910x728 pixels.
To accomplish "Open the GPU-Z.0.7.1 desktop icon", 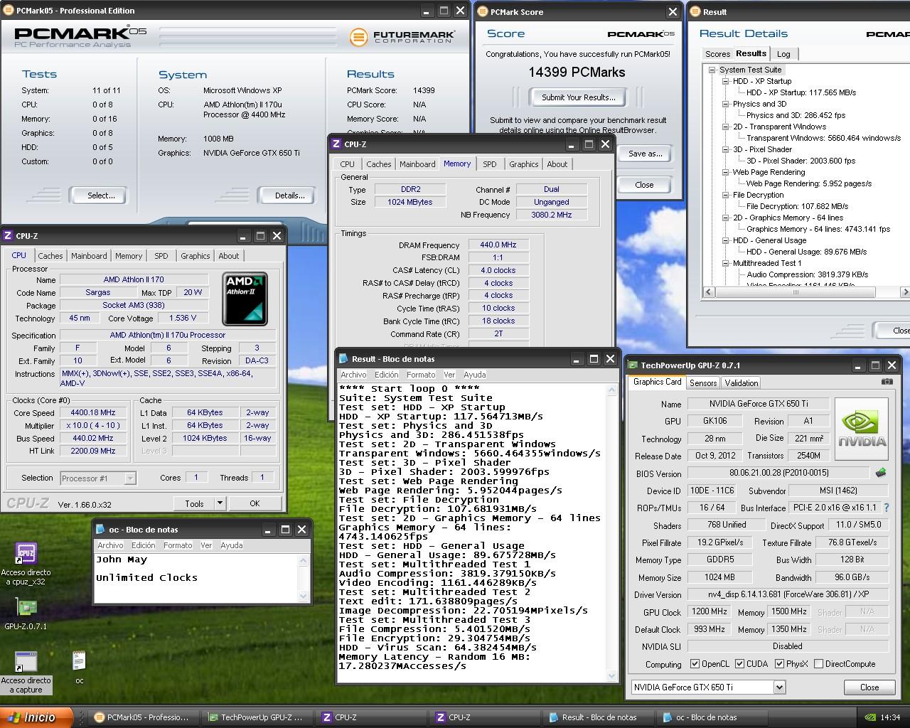I will 26,608.
